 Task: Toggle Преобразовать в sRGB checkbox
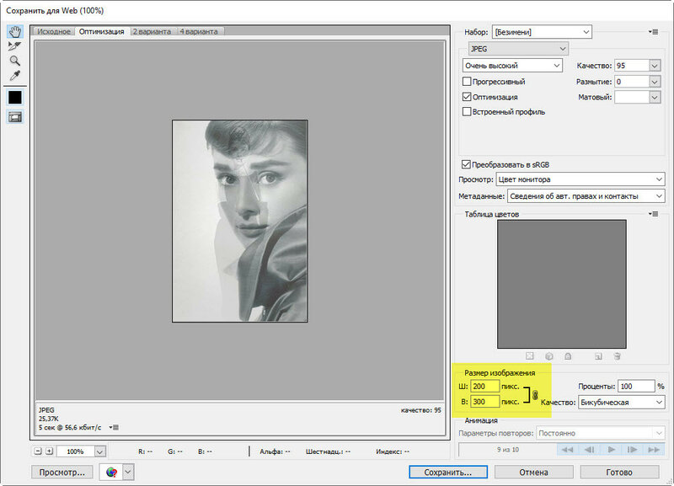pyautogui.click(x=468, y=164)
